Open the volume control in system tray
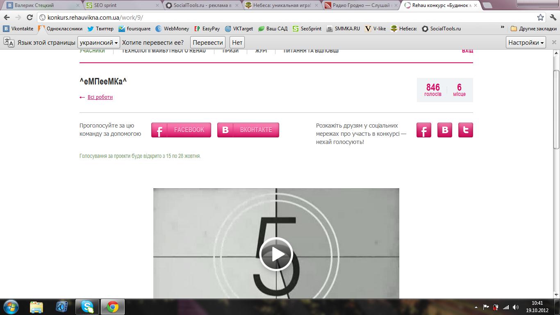The image size is (560, 315). click(516, 307)
